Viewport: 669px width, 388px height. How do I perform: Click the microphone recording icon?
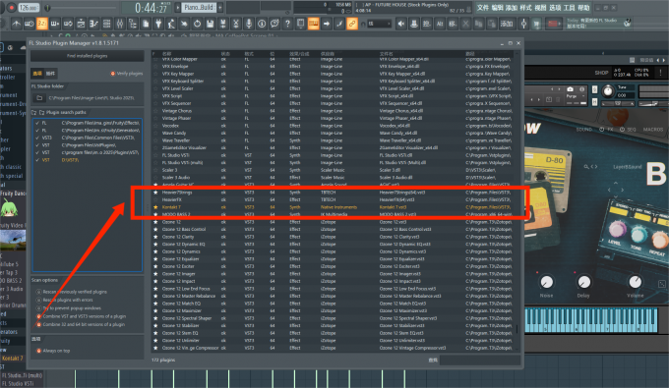click(x=249, y=24)
